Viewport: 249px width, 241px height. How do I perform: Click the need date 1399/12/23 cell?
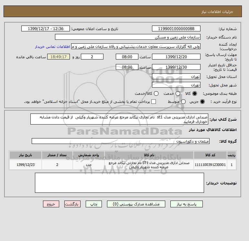point(26,165)
